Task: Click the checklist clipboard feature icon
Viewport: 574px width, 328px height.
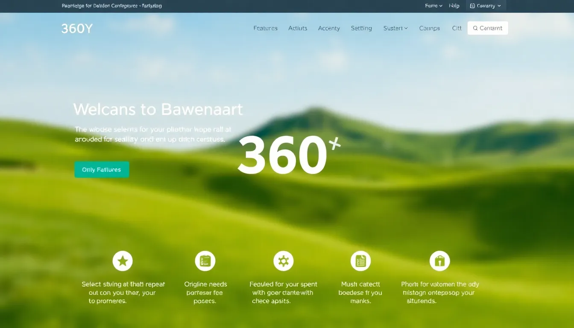Action: click(205, 261)
